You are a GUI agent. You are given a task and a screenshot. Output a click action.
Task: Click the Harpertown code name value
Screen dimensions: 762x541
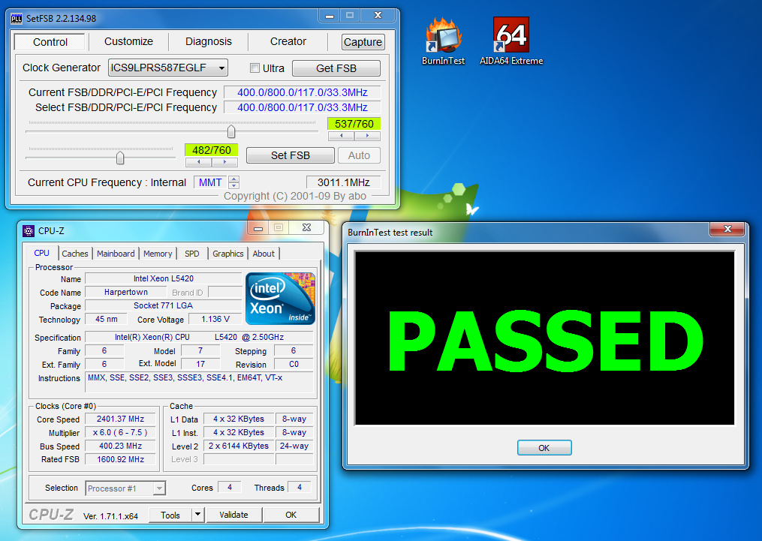pyautogui.click(x=126, y=293)
